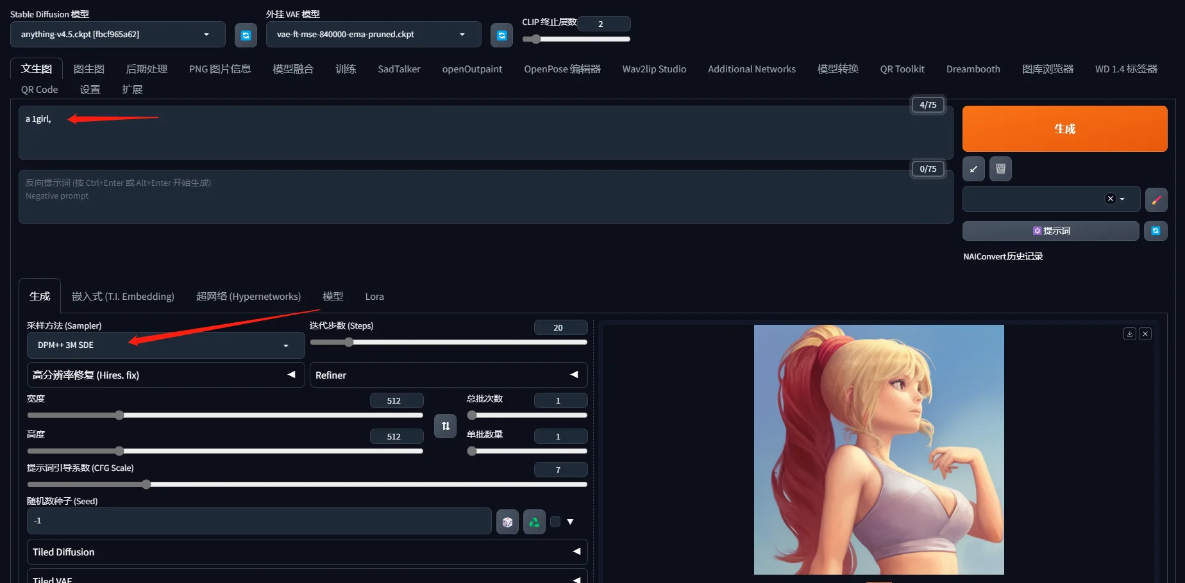Open NAIConvert历史记录

pos(1003,256)
